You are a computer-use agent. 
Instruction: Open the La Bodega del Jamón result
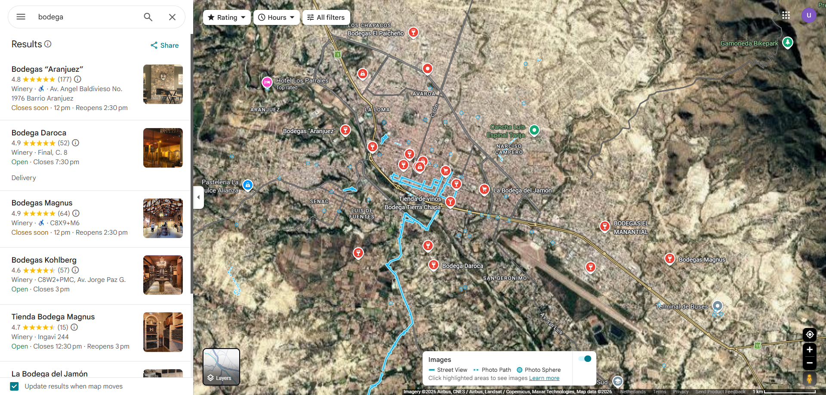point(49,374)
